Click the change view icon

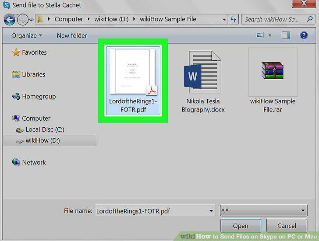260,35
